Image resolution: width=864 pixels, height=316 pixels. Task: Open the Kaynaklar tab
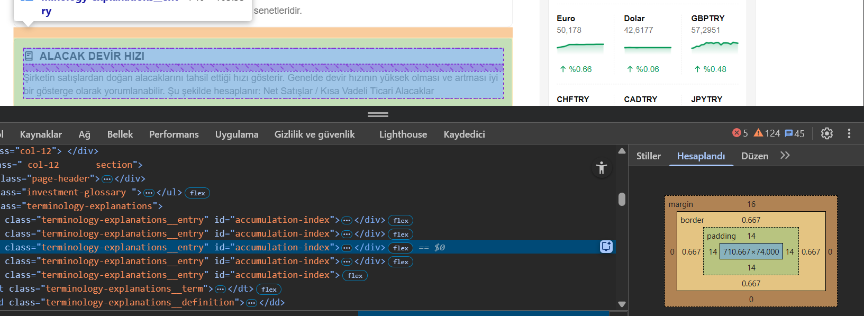[41, 134]
